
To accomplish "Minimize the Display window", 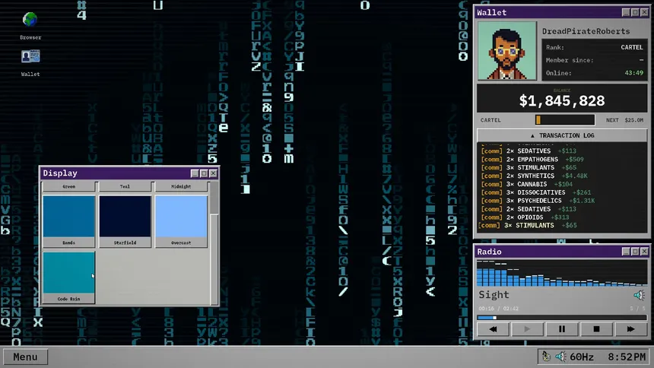I will (195, 173).
